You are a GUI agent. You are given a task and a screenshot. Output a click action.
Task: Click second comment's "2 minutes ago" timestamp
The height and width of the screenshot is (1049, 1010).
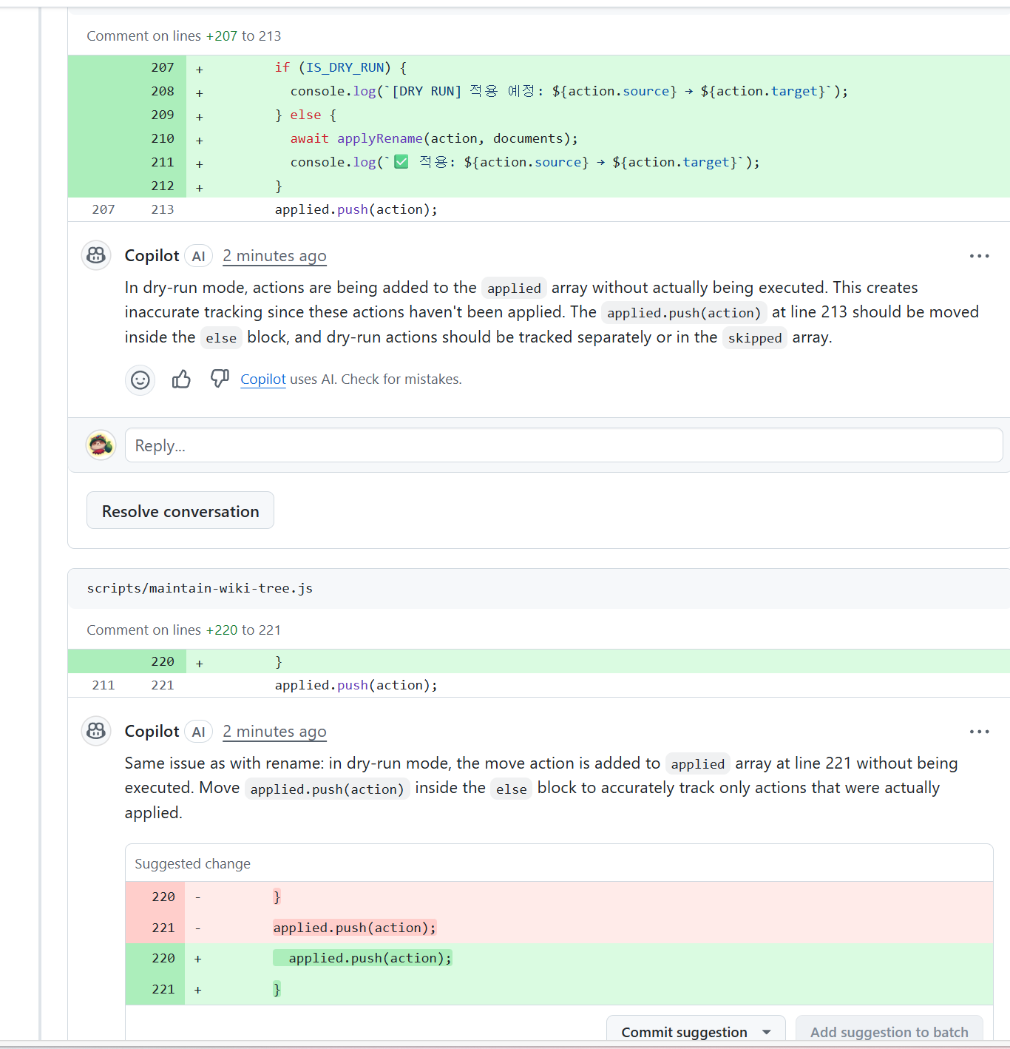point(274,732)
